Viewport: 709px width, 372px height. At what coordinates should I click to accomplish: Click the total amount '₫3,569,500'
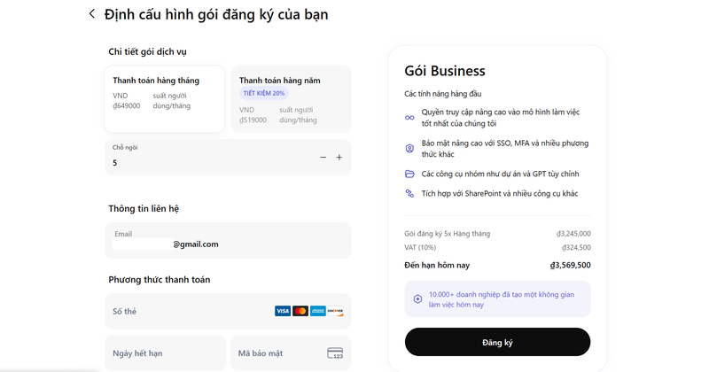pos(570,265)
